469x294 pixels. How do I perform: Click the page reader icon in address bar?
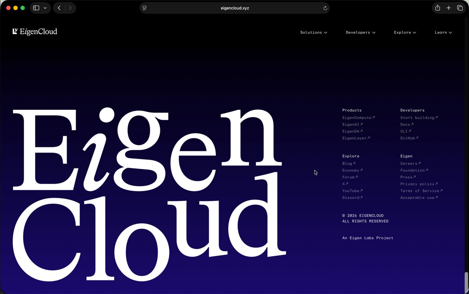tap(145, 8)
